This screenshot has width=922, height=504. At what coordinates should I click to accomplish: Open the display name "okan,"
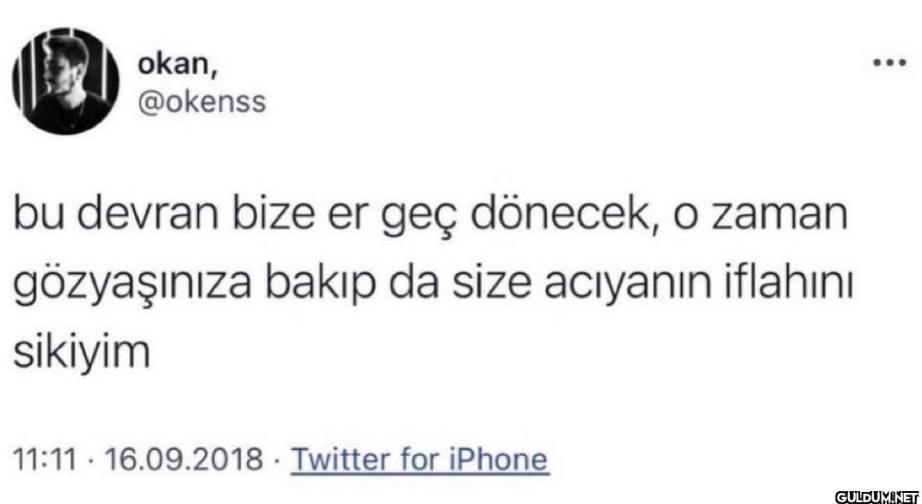[x=173, y=66]
